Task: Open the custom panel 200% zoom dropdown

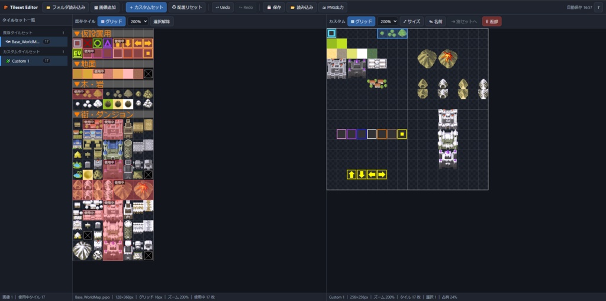Action: (x=388, y=21)
